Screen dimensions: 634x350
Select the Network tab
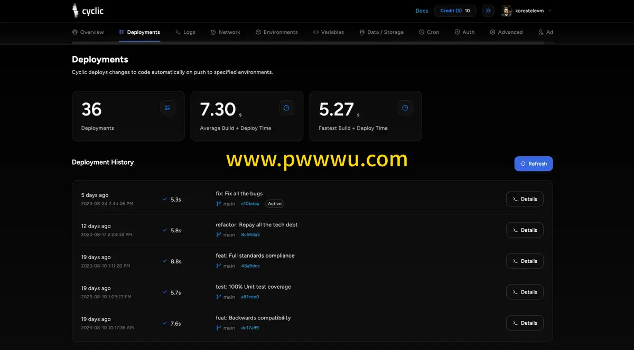[225, 32]
